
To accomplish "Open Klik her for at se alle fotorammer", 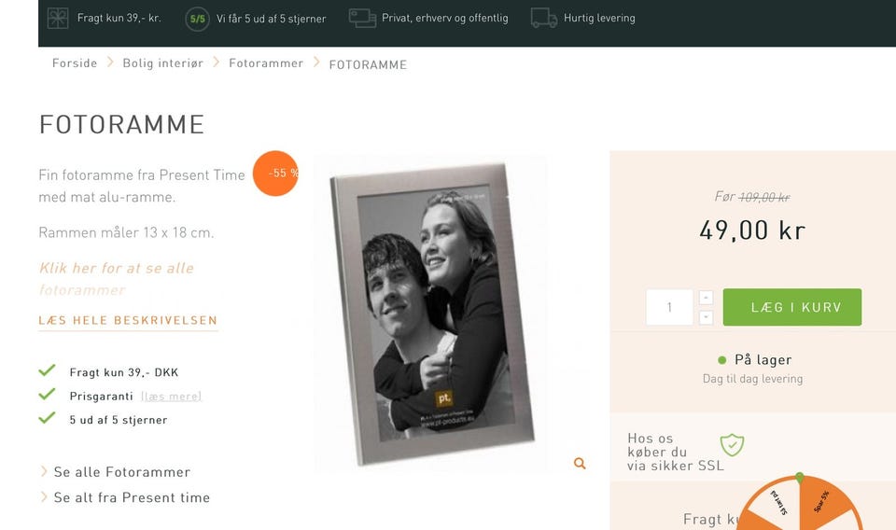I will [x=117, y=279].
